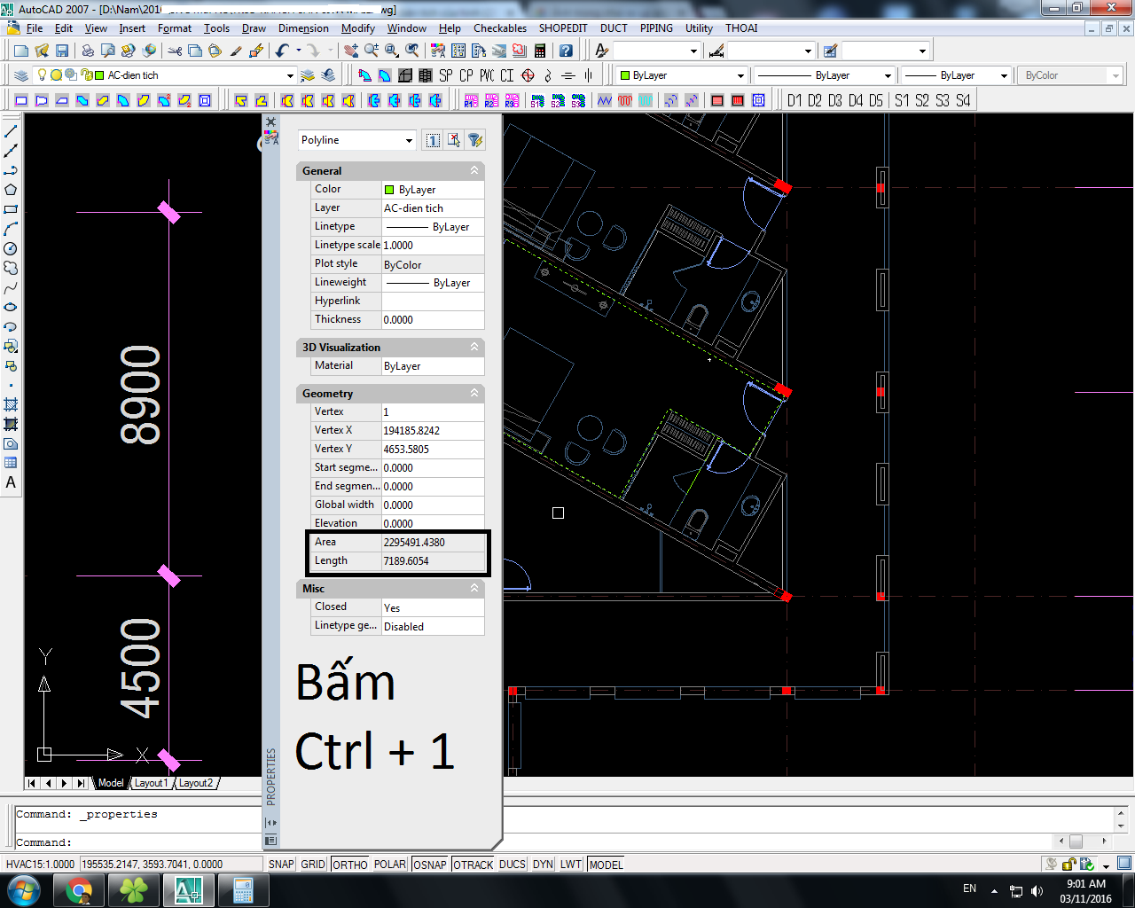The height and width of the screenshot is (908, 1135).
Task: Toggle DYN input in status bar
Action: [543, 865]
